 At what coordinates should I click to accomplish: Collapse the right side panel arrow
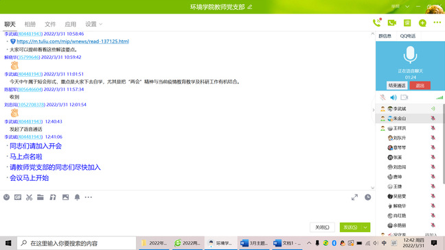373,110
